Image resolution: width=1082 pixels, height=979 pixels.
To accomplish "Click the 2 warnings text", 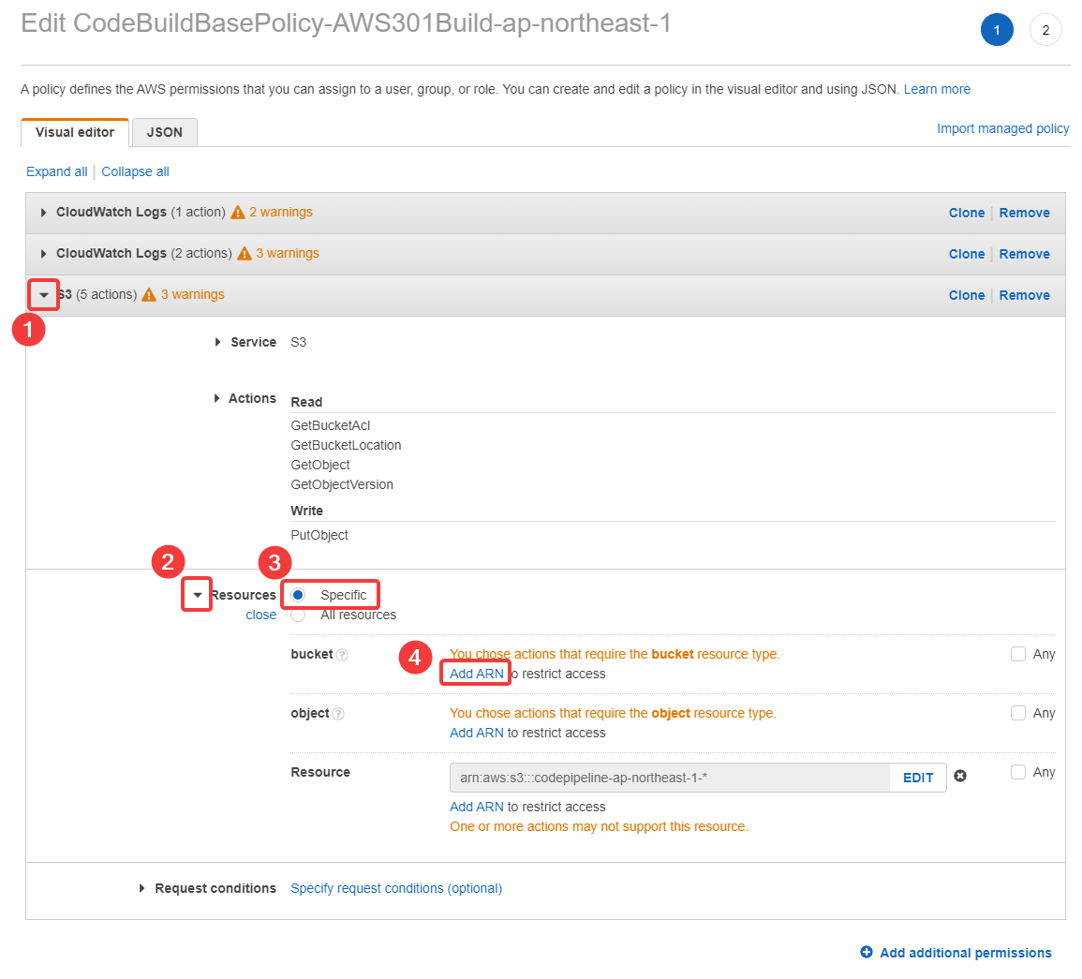I will coord(281,212).
